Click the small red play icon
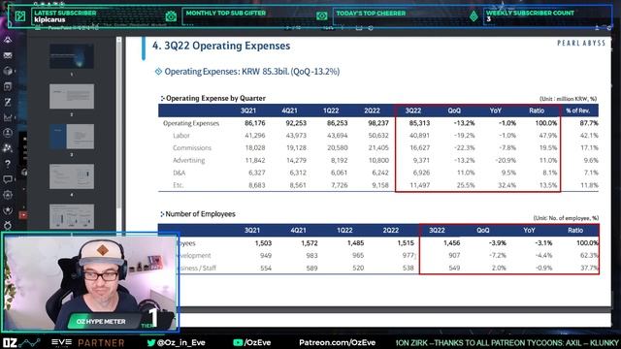621x349 pixels. tap(23, 215)
